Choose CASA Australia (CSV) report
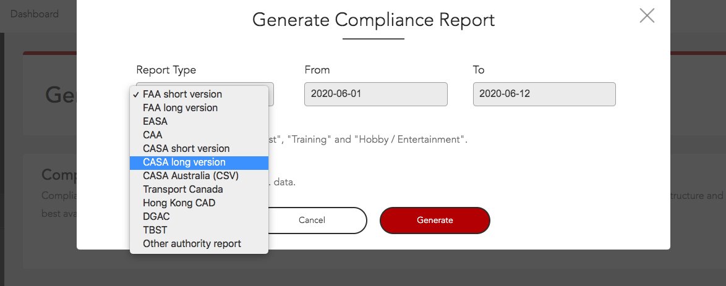 [x=199, y=176]
